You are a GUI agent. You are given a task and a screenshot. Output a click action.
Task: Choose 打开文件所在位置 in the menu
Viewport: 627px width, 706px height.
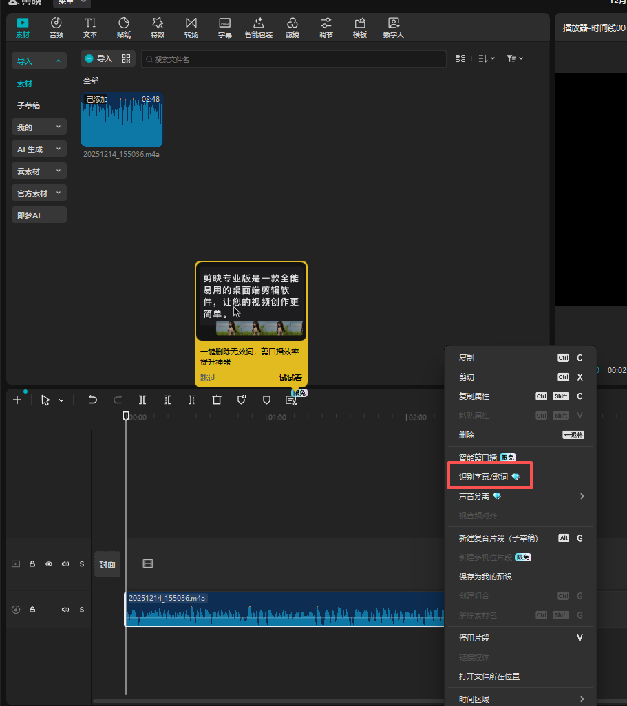pyautogui.click(x=520, y=676)
